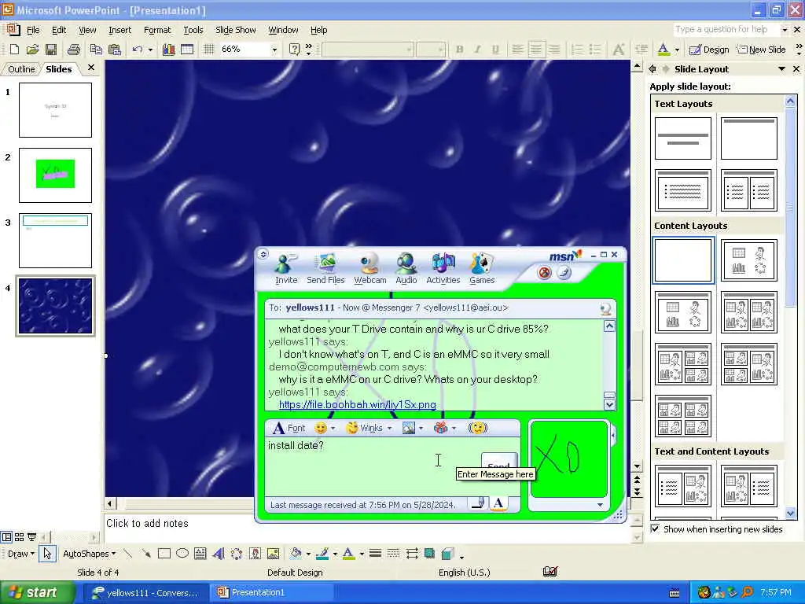This screenshot has width=805, height=604.
Task: Open the Tools menu
Action: click(193, 31)
